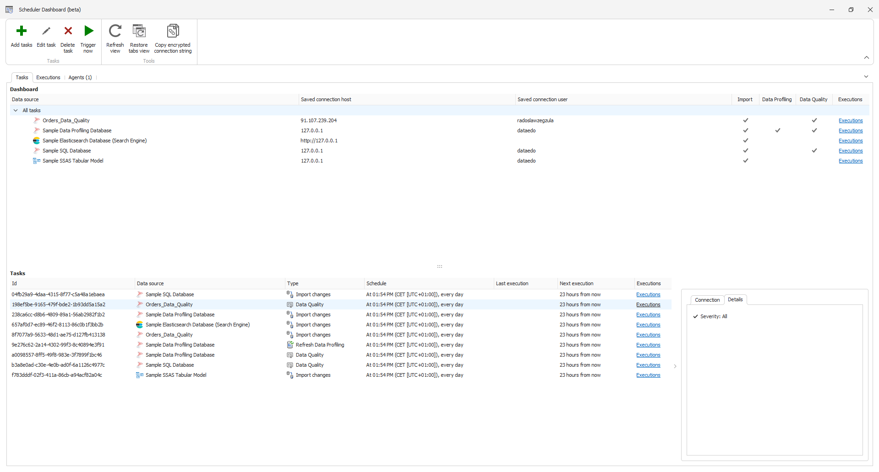Collapse the details side panel arrow
The image size is (879, 472).
click(675, 366)
